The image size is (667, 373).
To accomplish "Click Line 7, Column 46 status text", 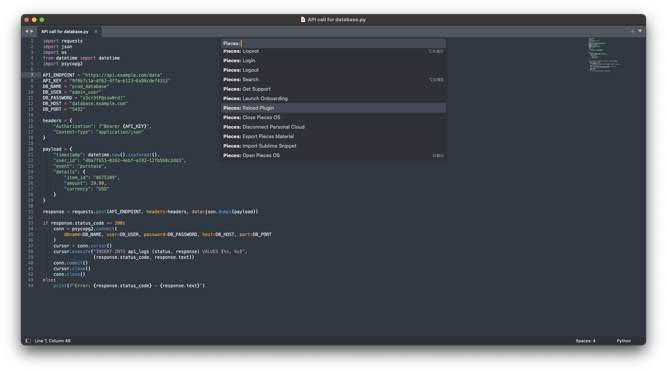I will tap(53, 341).
